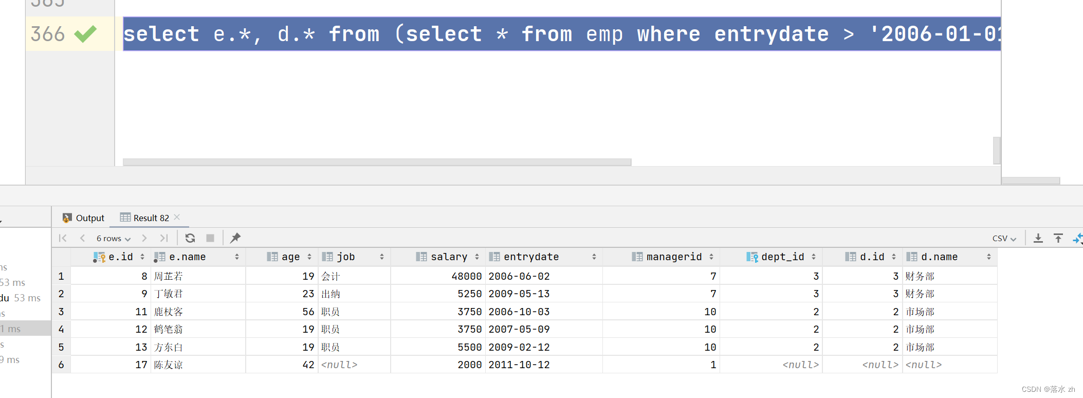Select row number 1 header
The height and width of the screenshot is (398, 1083).
coord(61,276)
